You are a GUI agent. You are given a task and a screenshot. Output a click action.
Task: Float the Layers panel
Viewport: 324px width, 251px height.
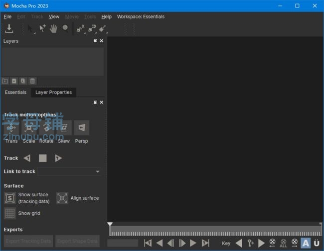click(x=95, y=41)
